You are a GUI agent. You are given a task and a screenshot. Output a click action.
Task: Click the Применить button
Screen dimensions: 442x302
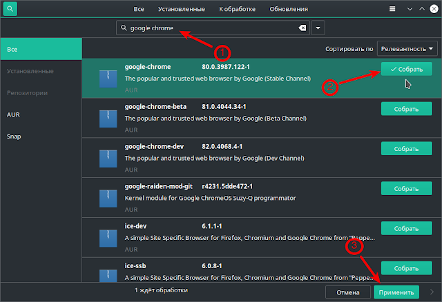396,292
